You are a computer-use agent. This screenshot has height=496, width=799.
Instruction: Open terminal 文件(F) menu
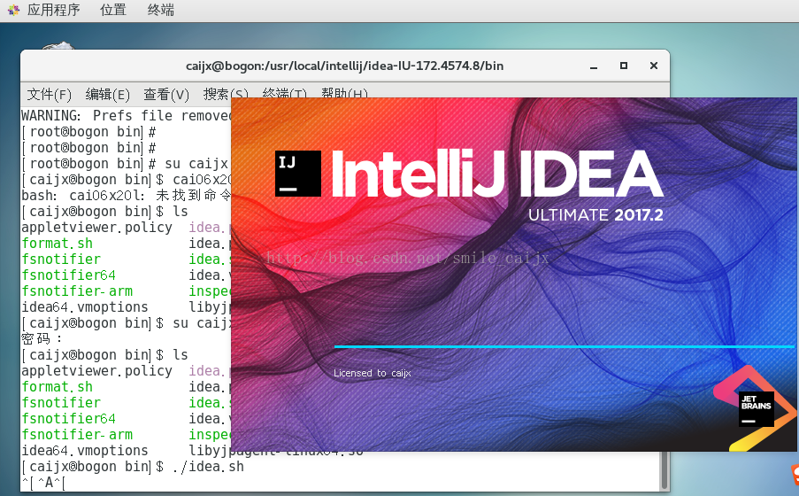coord(49,95)
